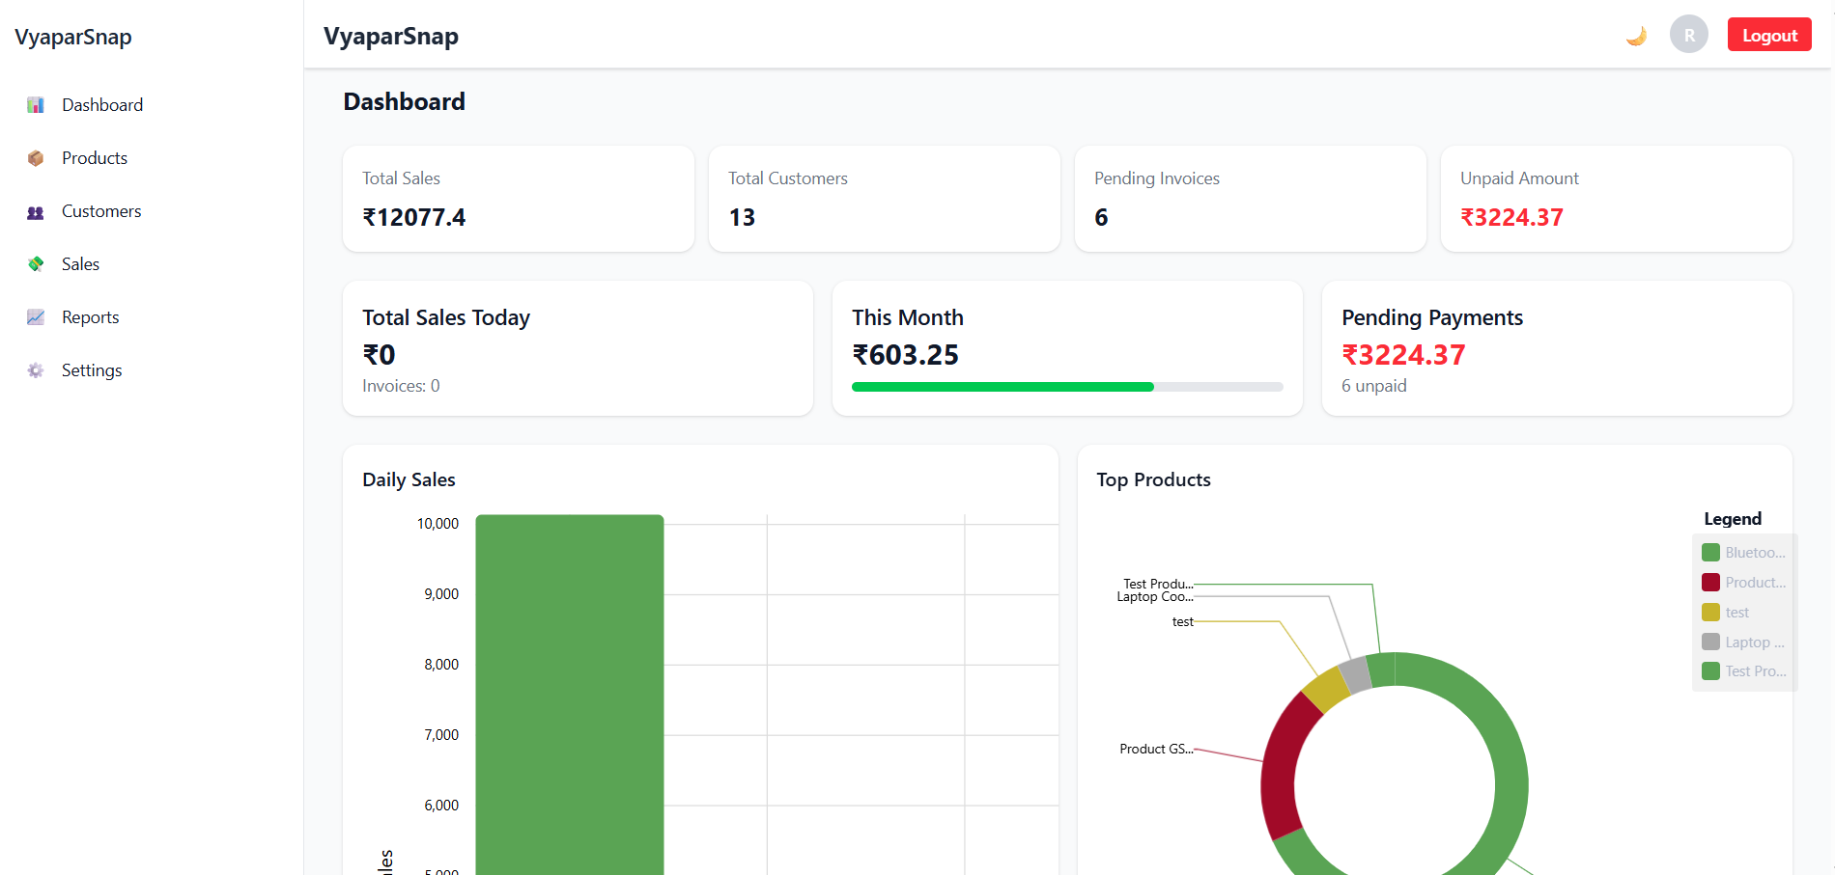Click the Dashboard bar chart icon in sidebar
This screenshot has width=1835, height=875.
pyautogui.click(x=36, y=105)
